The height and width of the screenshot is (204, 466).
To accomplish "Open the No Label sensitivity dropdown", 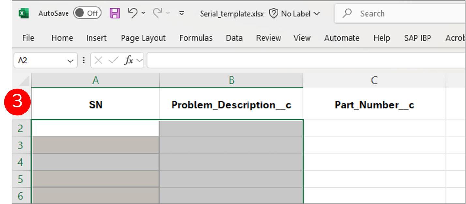I will tap(300, 14).
